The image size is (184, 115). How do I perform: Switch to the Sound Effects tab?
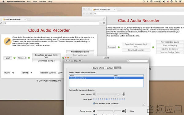(x=98, y=68)
